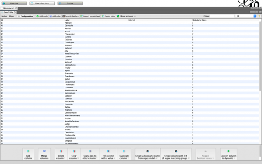Screen dimensions: 262x164
Task: Select the Valjean row
Action: coord(130,23)
